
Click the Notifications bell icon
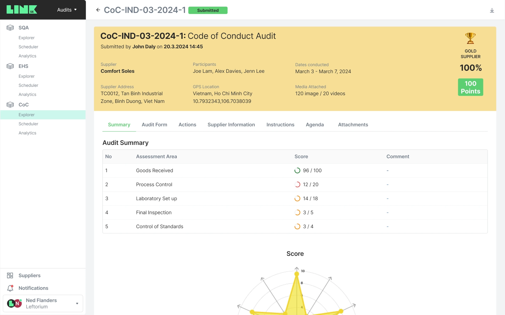[10, 288]
